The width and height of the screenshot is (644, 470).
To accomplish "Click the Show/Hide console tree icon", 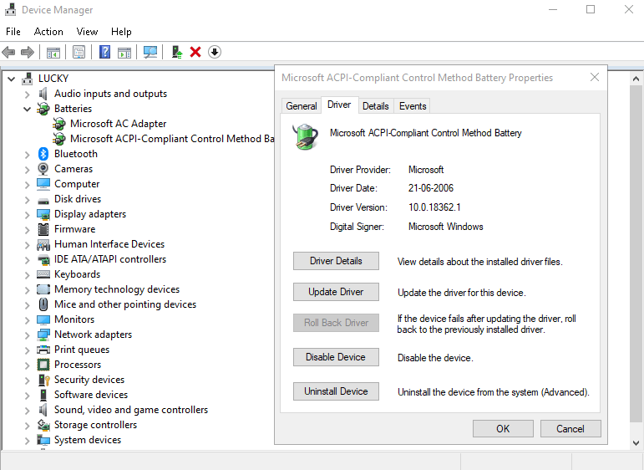I will pos(53,52).
